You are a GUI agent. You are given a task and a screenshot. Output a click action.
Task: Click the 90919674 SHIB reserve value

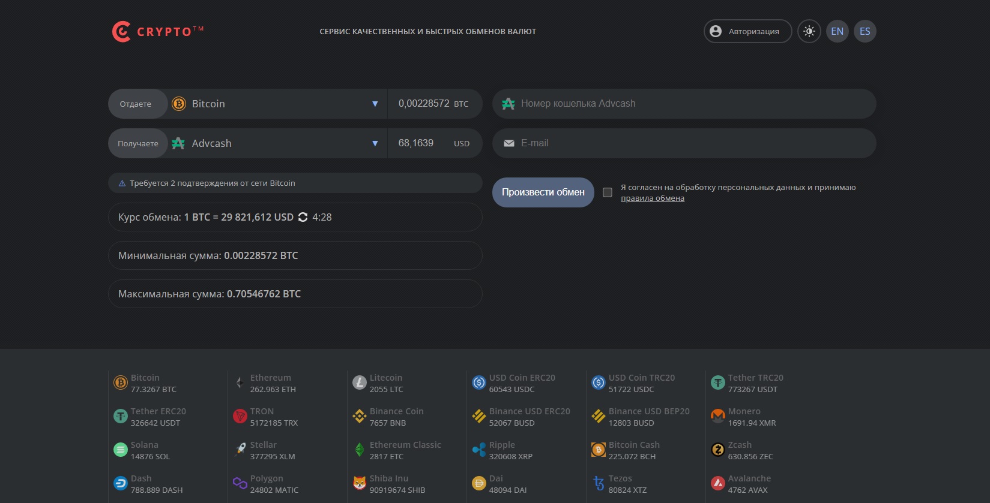pyautogui.click(x=397, y=490)
